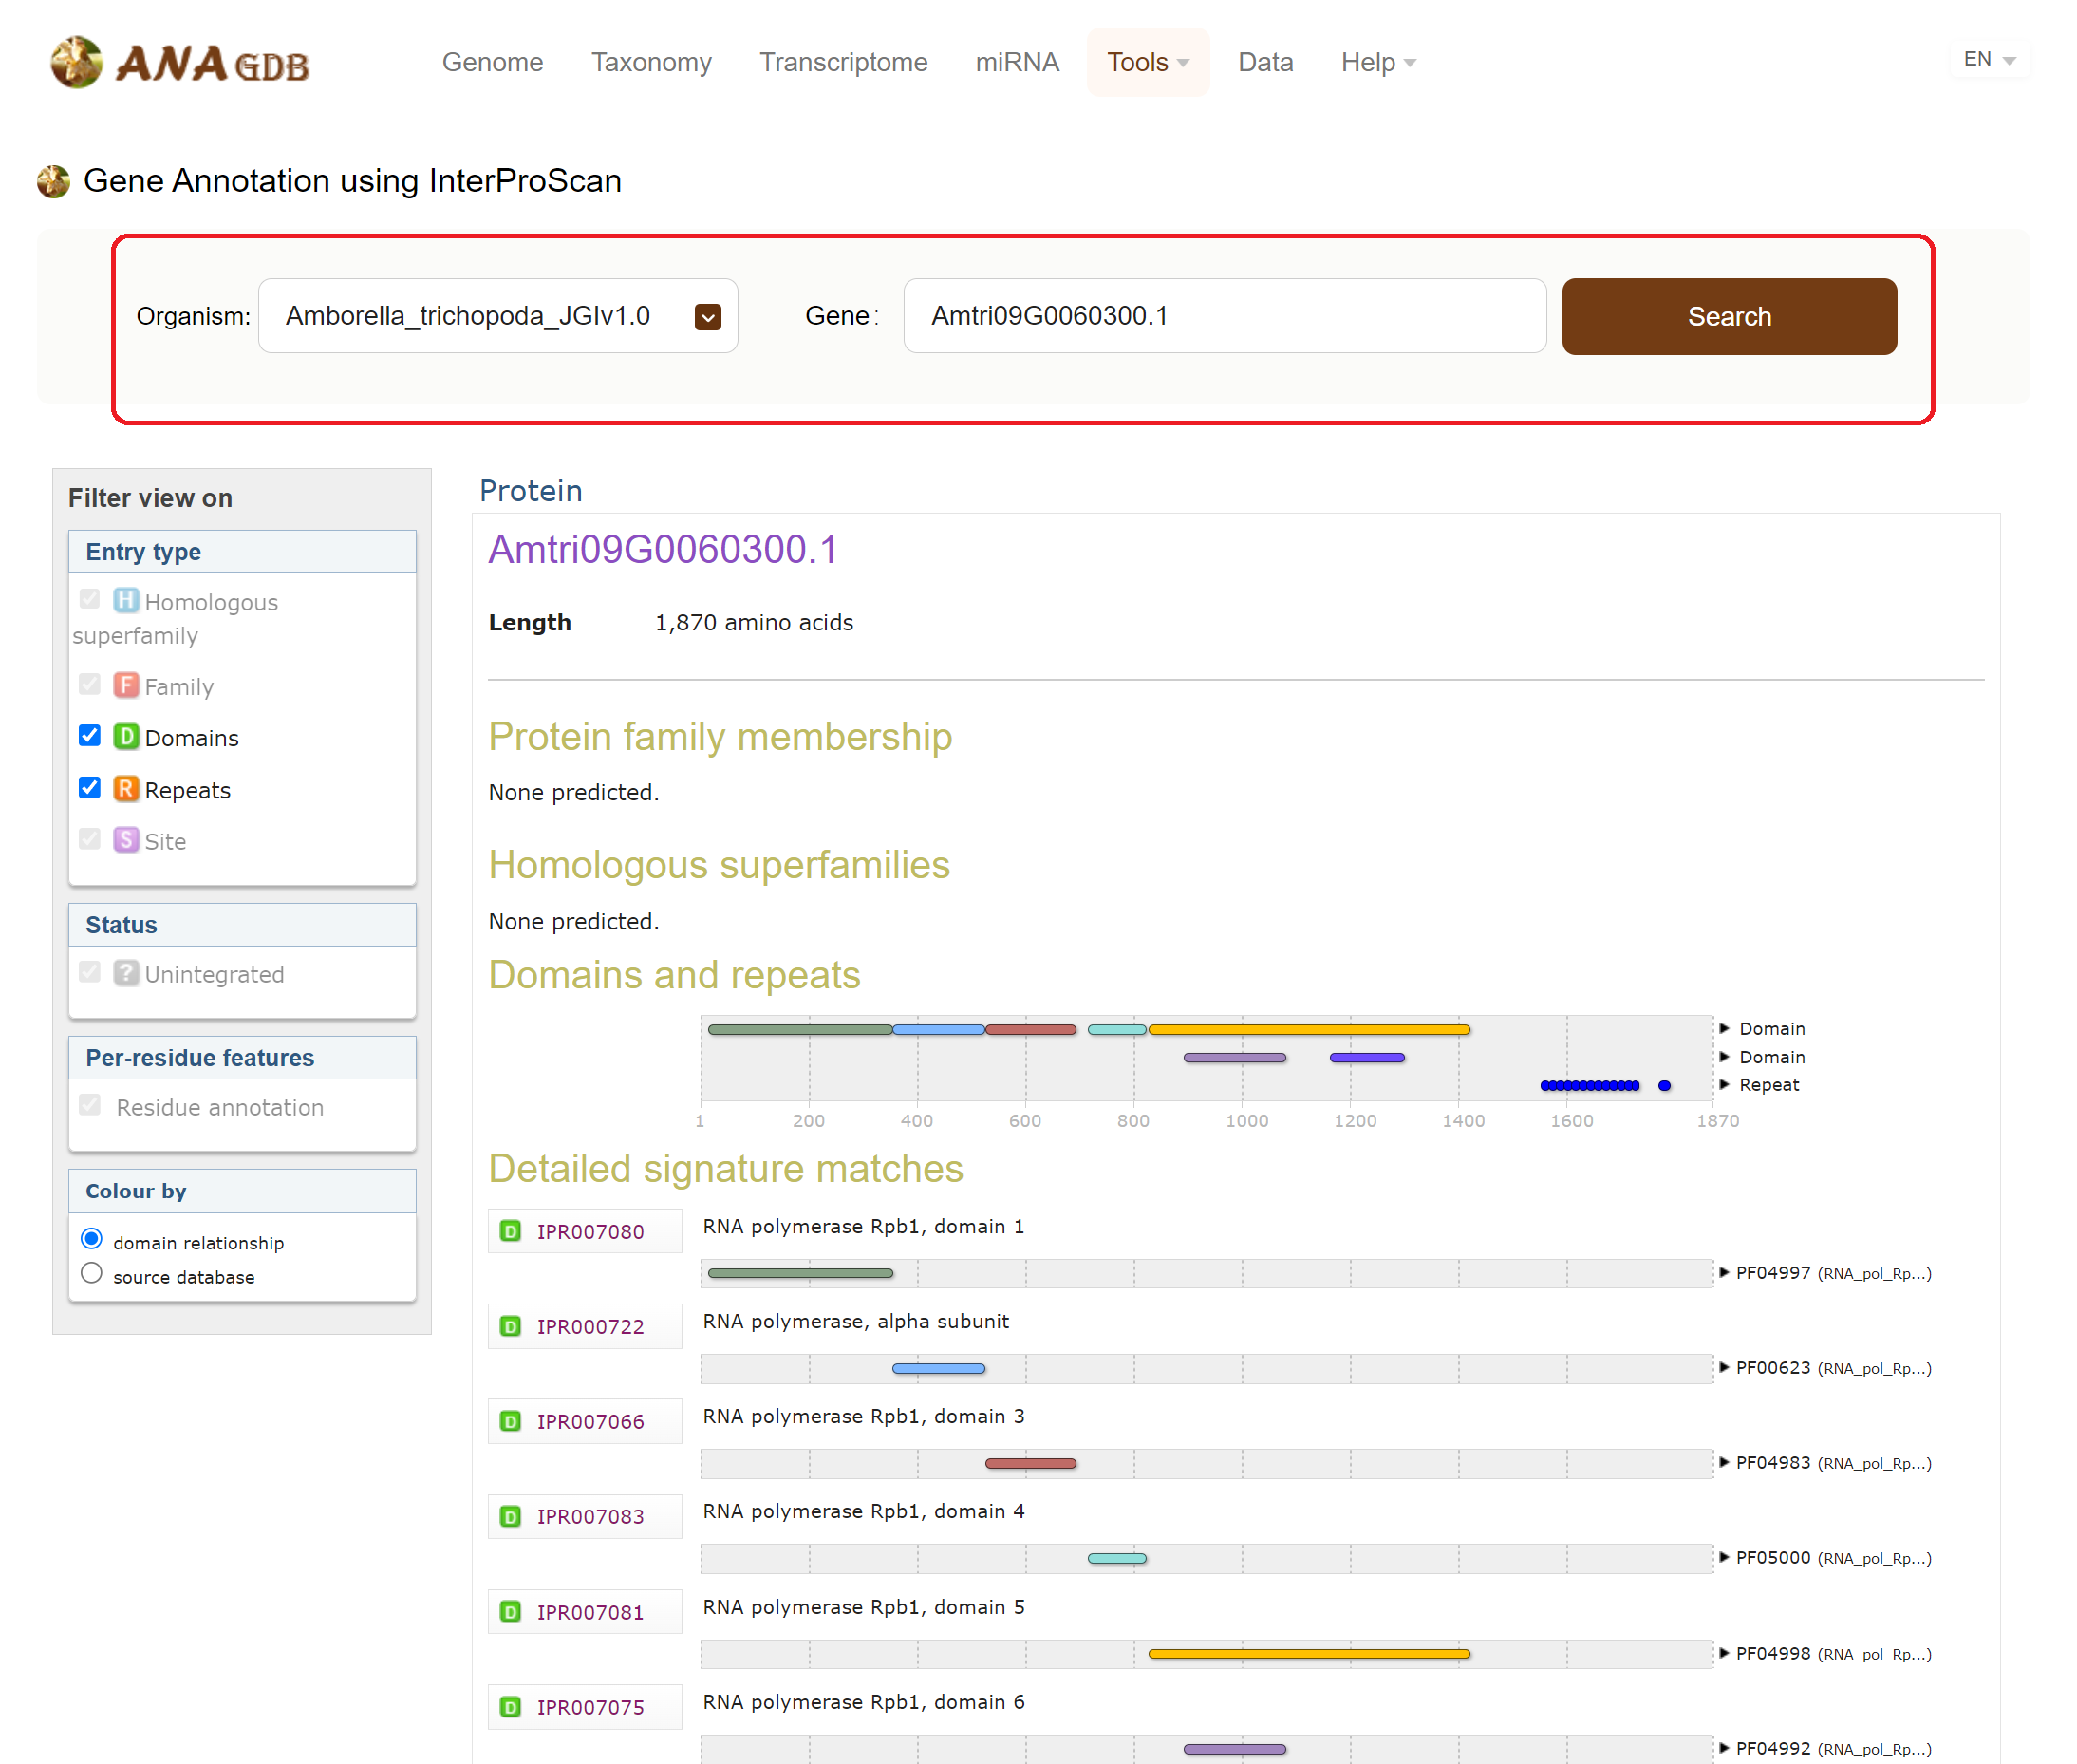Click the blue Homologous superfamily icon
Viewport: 2077px width, 1764px height.
click(x=126, y=600)
